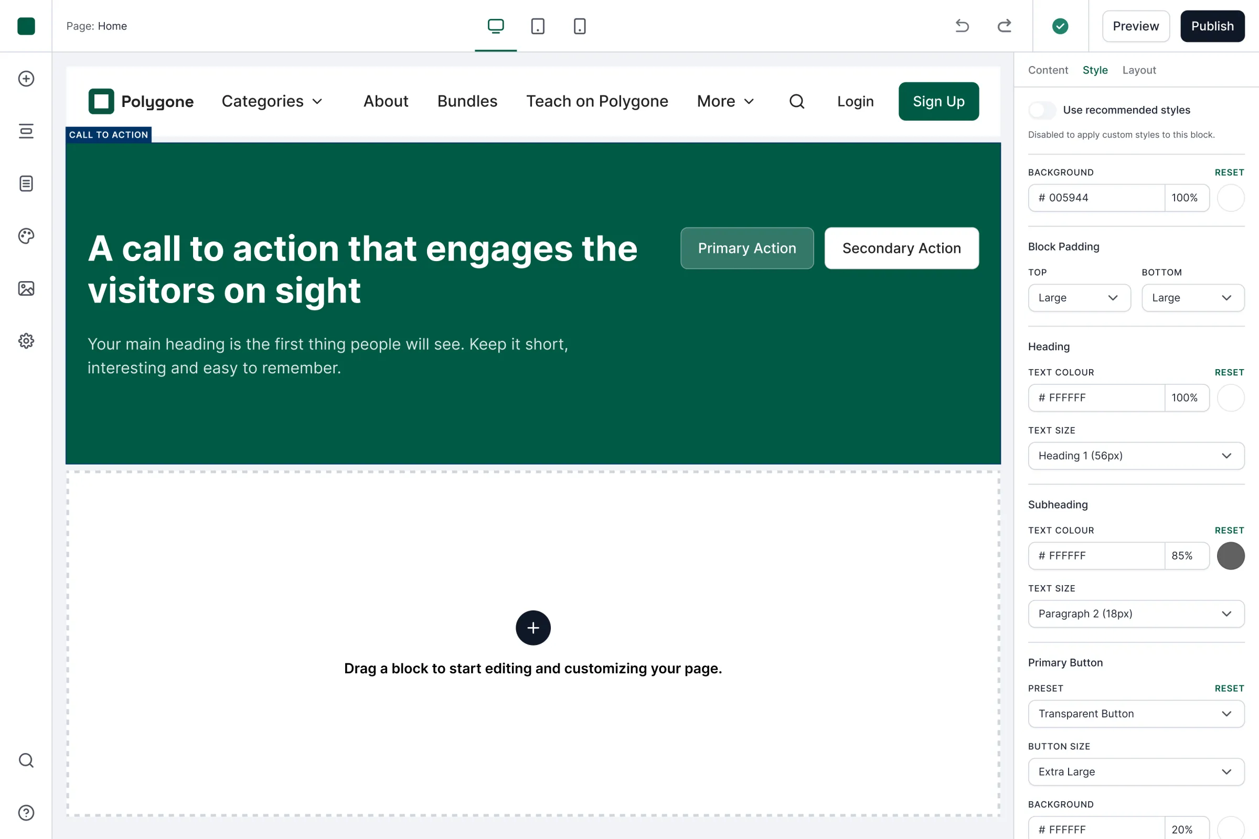Open the pages document icon in sidebar
This screenshot has height=839, width=1259.
coord(26,184)
